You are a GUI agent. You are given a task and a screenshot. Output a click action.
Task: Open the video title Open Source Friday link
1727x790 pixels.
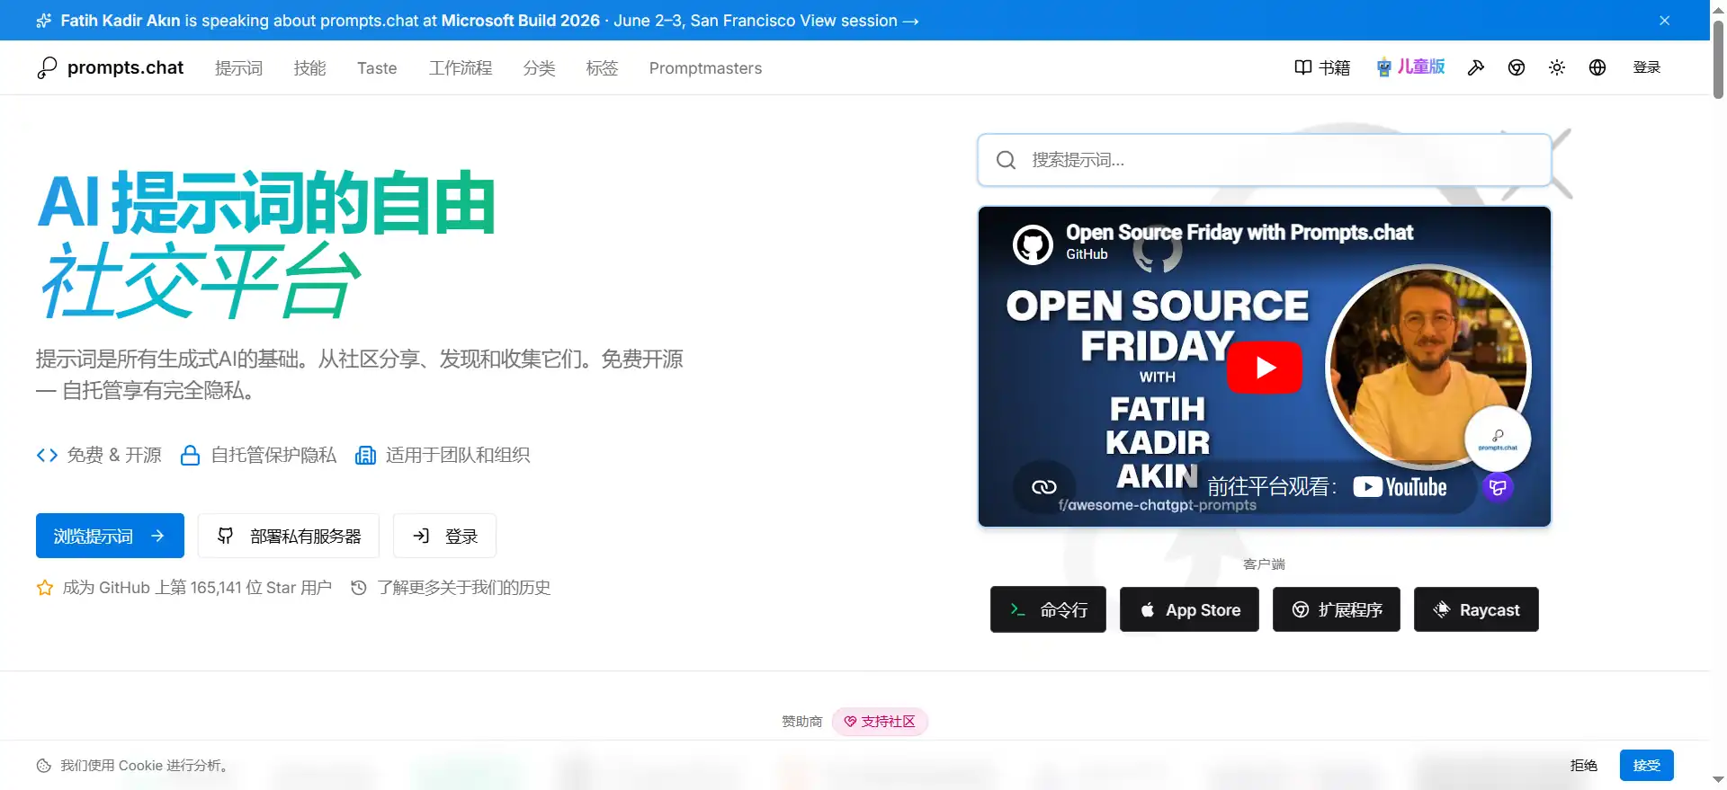tap(1239, 233)
